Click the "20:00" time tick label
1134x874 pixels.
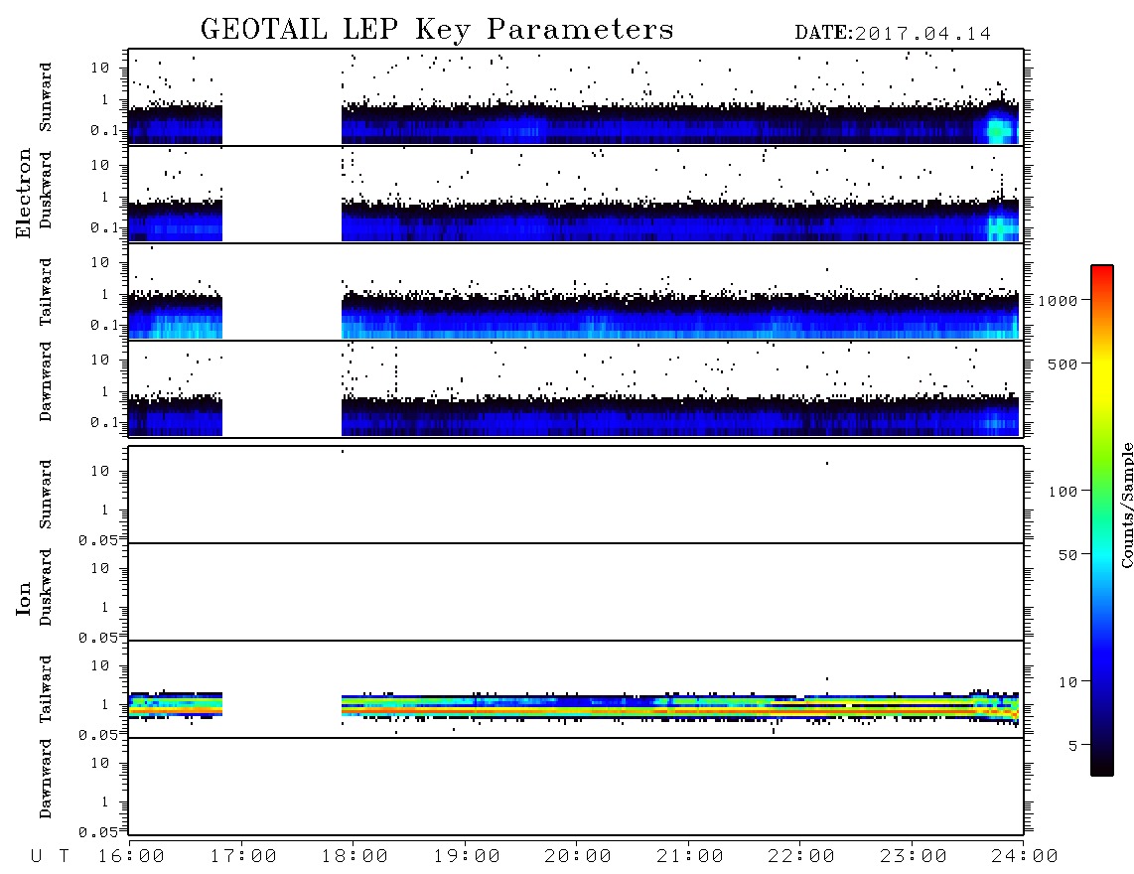[578, 857]
